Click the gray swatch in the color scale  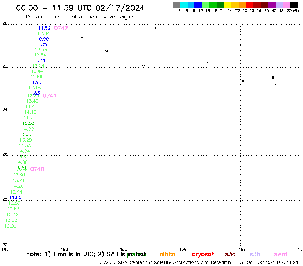point(176,5)
